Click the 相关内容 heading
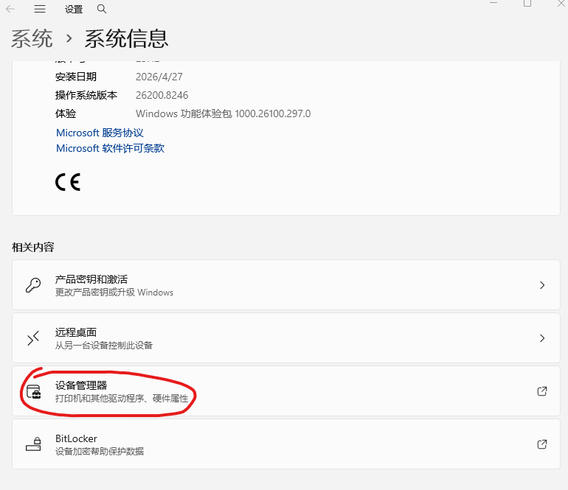 coord(33,248)
